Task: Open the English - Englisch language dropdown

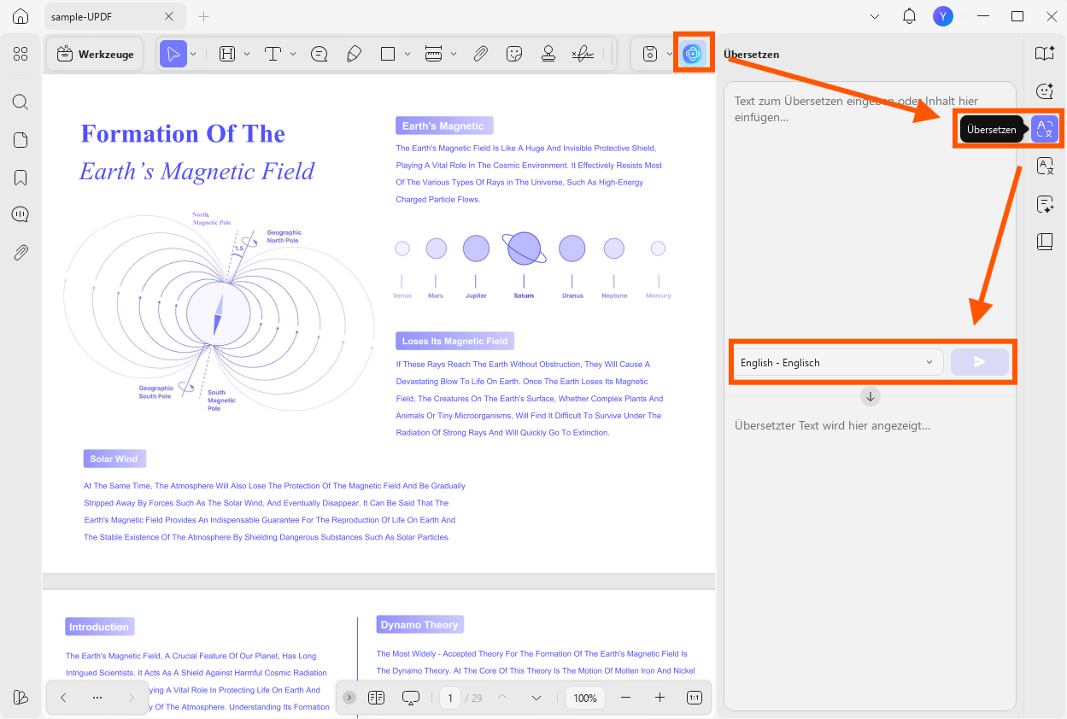Action: tap(837, 362)
